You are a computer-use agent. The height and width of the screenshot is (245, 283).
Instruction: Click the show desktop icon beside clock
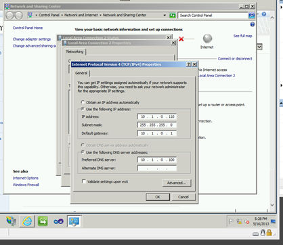[x=273, y=221]
